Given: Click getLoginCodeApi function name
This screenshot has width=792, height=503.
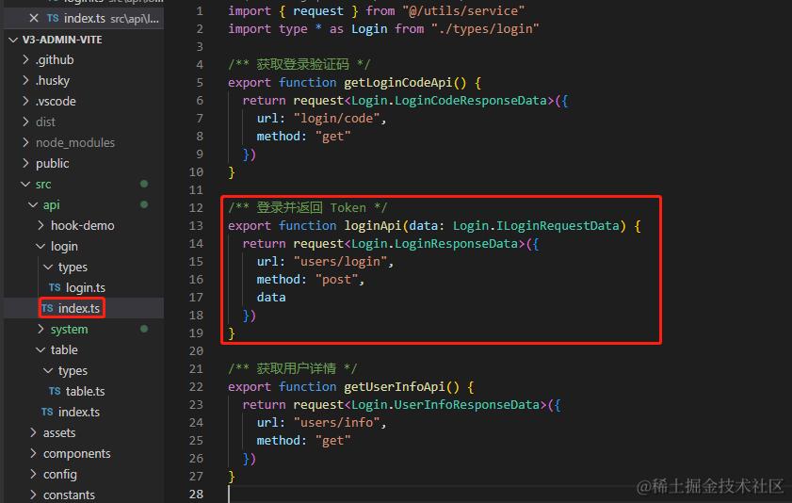Looking at the screenshot, I should tap(398, 82).
